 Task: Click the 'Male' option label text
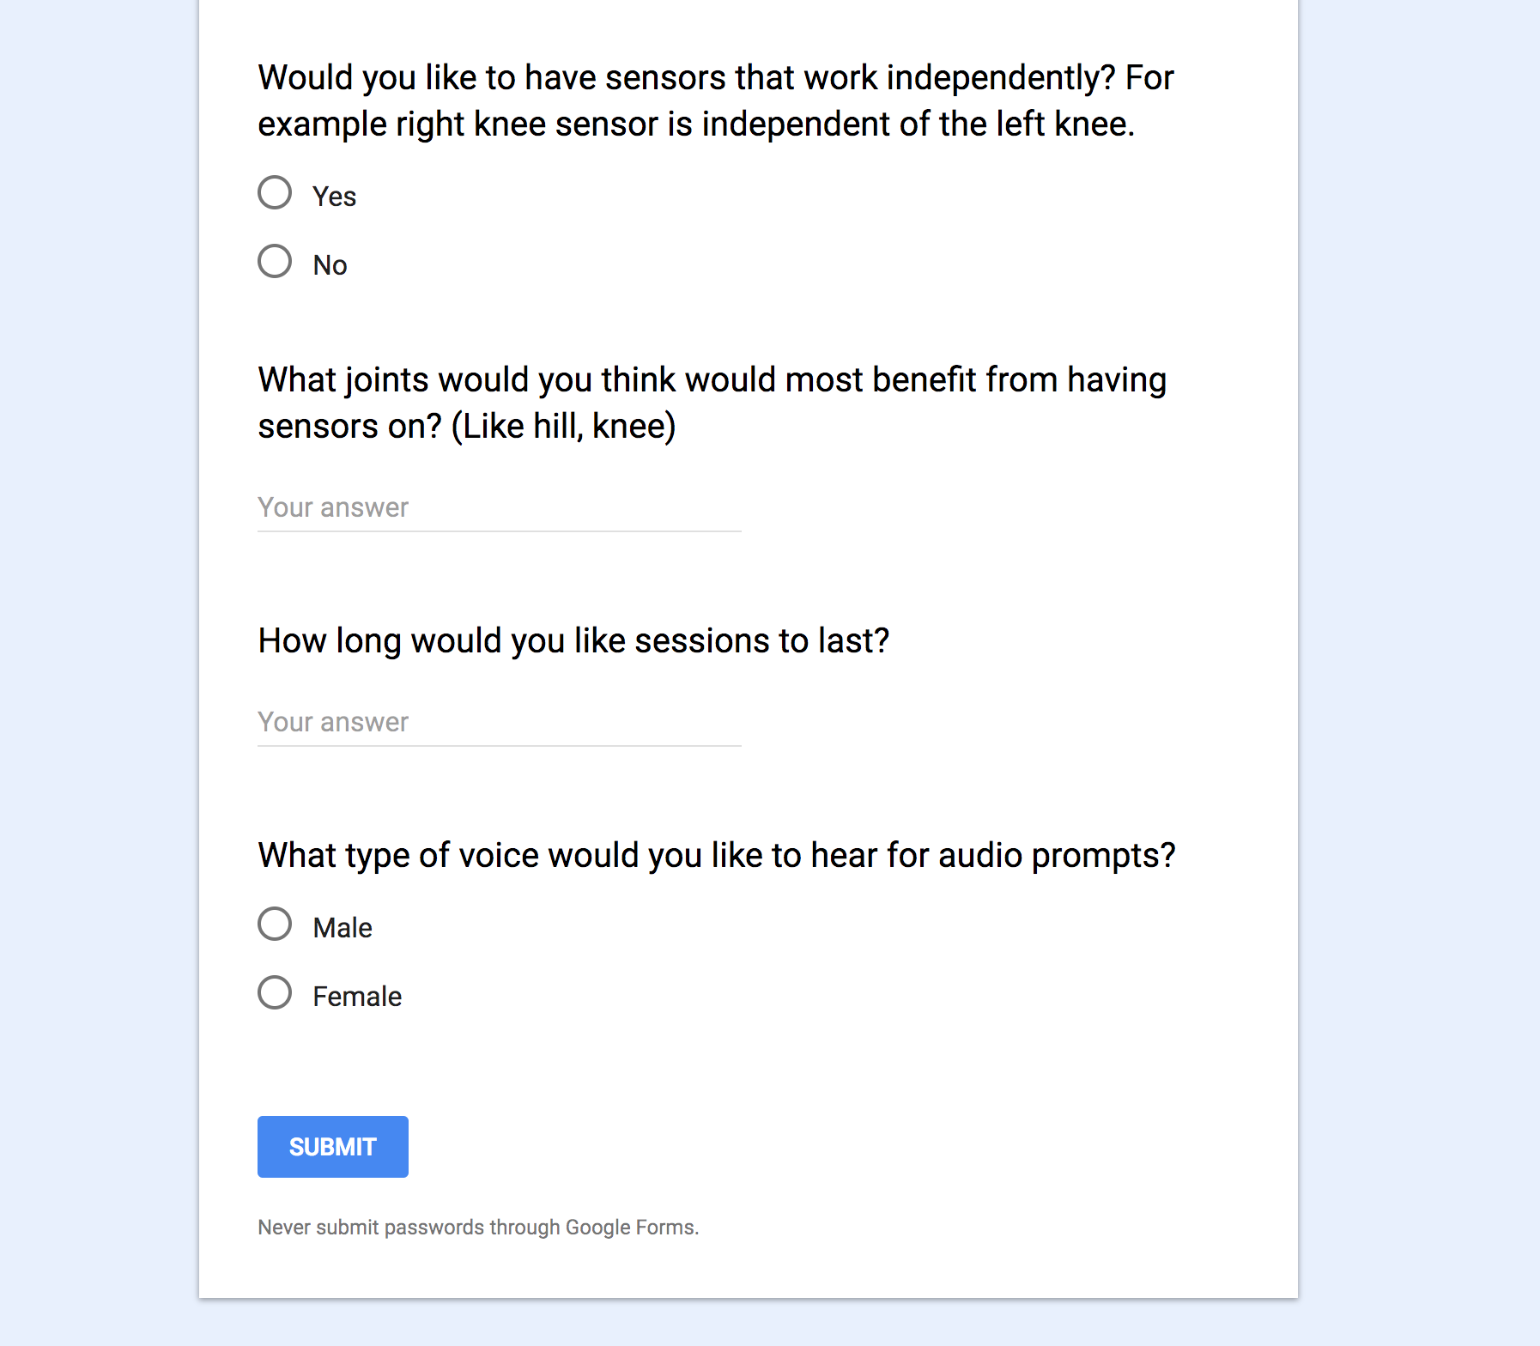(x=343, y=928)
